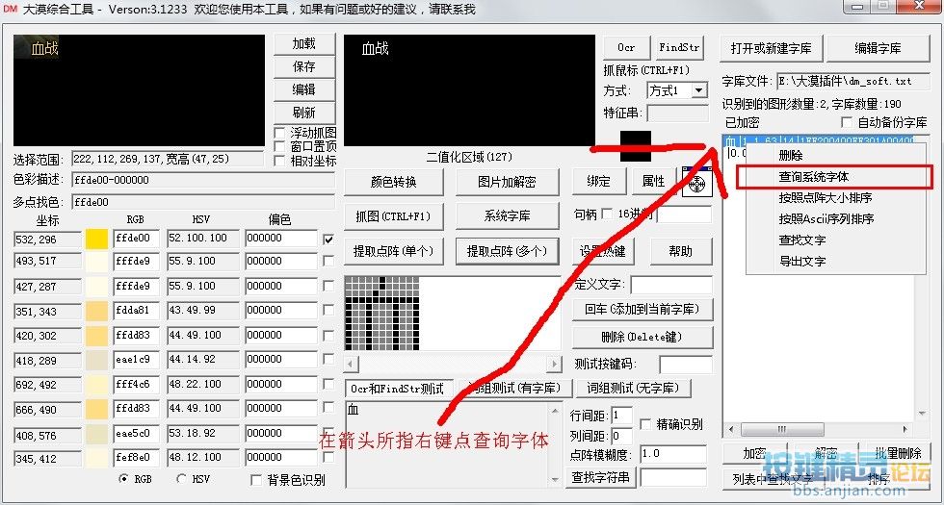The height and width of the screenshot is (505, 944).
Task: Click the 字库文件 path field
Action: (x=853, y=81)
